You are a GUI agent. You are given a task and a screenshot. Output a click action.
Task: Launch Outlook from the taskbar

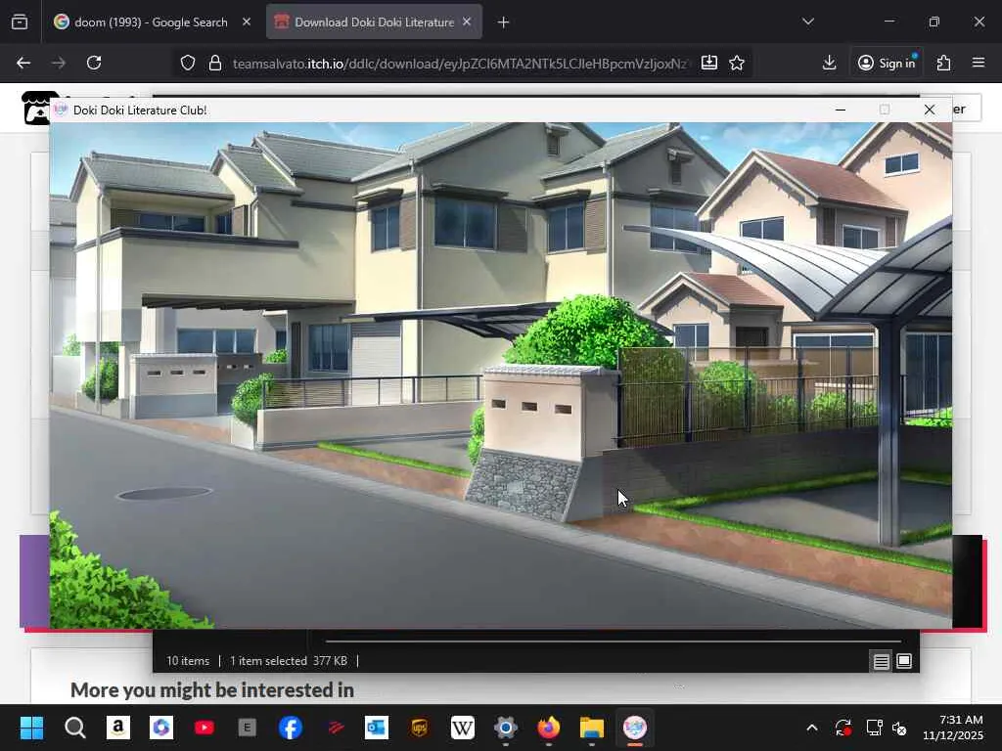(377, 728)
